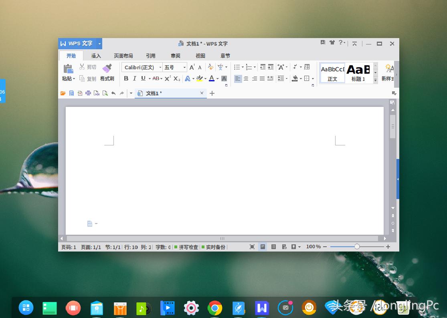The width and height of the screenshot is (447, 318).
Task: Apply the 正文 paragraph style
Action: click(332, 72)
